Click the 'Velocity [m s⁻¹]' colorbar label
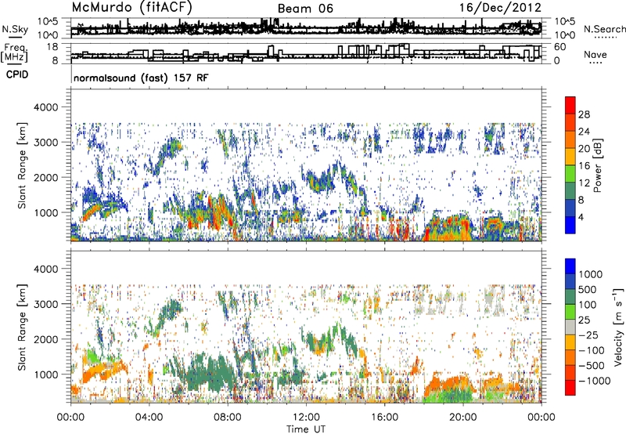 (x=618, y=327)
